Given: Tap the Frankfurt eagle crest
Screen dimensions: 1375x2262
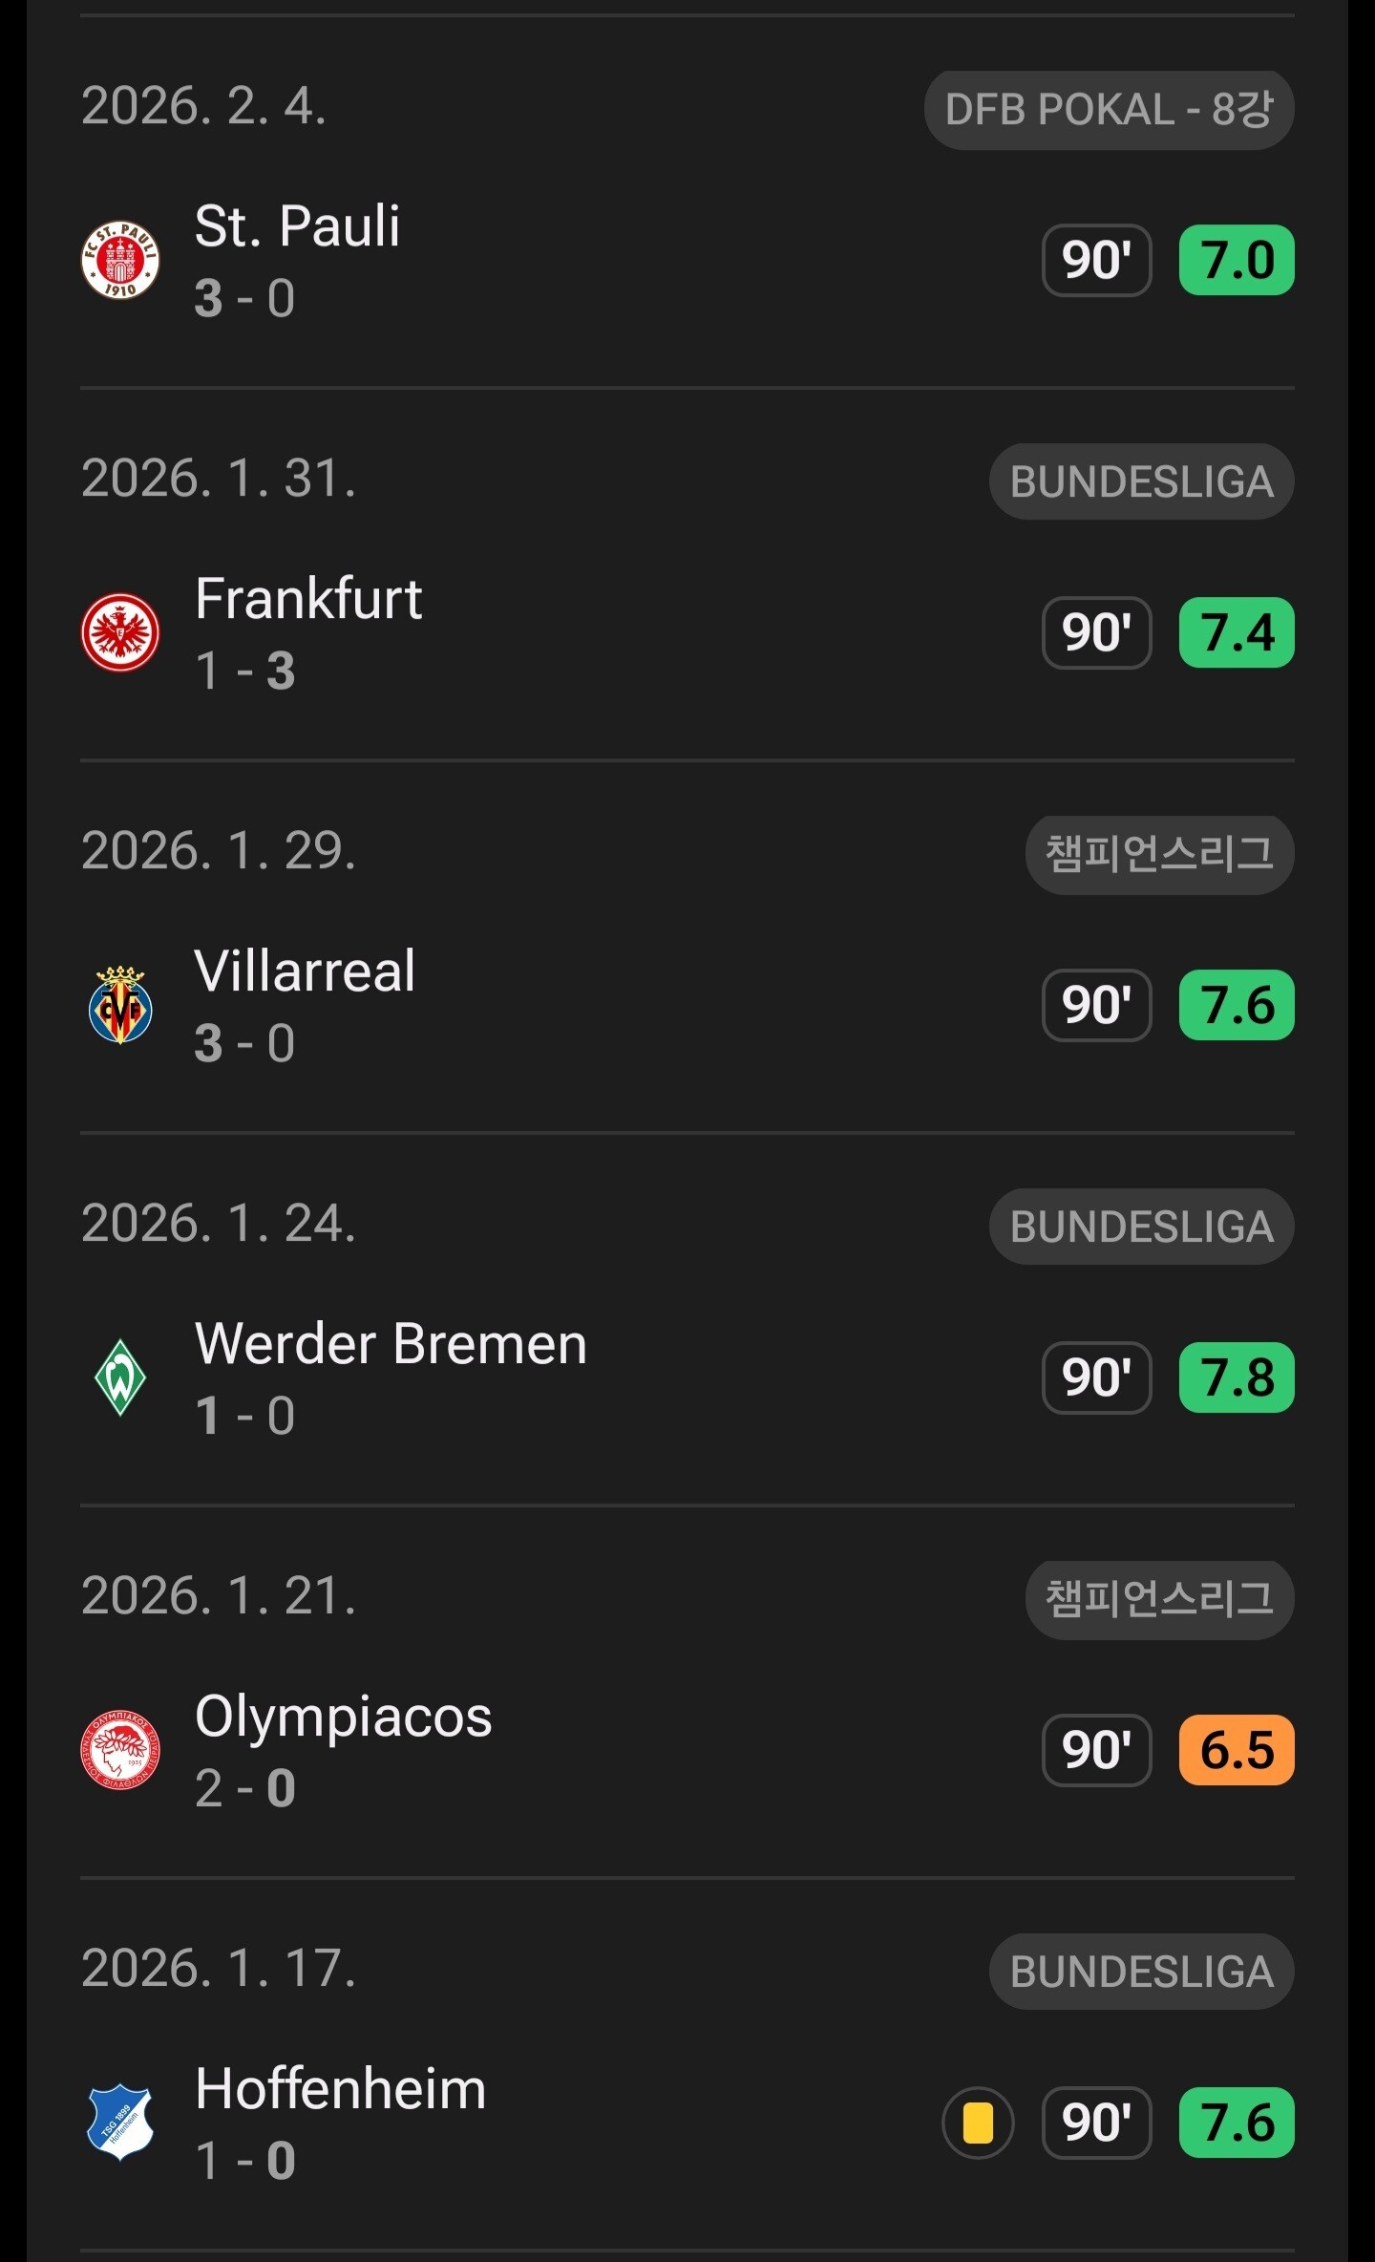Looking at the screenshot, I should pyautogui.click(x=120, y=632).
